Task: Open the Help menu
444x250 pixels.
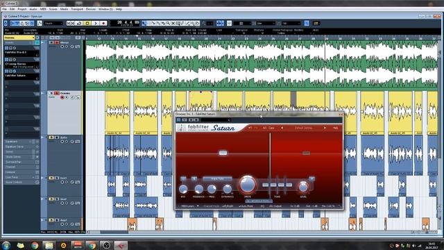Action: pos(119,9)
